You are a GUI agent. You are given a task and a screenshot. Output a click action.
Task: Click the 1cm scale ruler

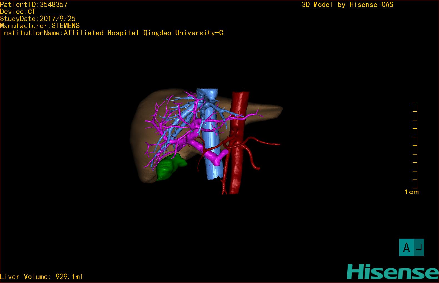(x=415, y=145)
